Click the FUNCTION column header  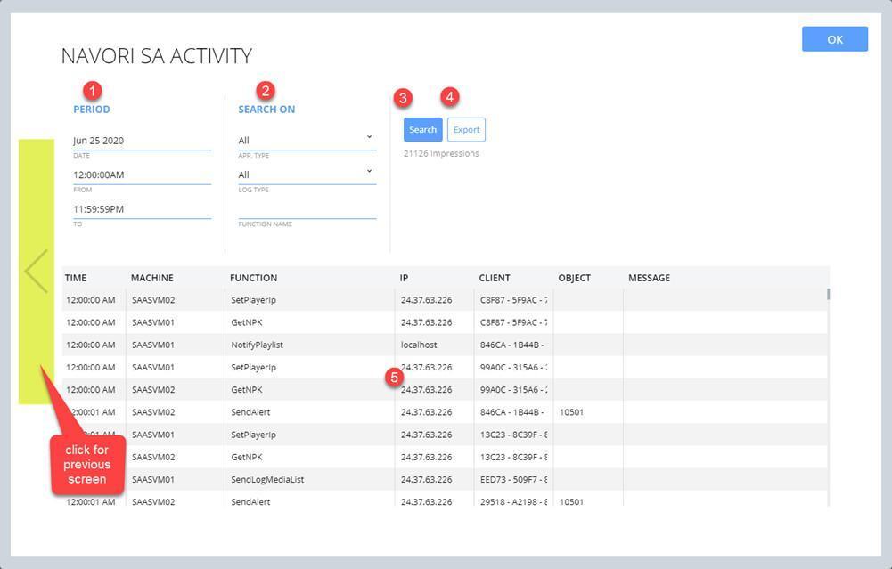(x=253, y=278)
